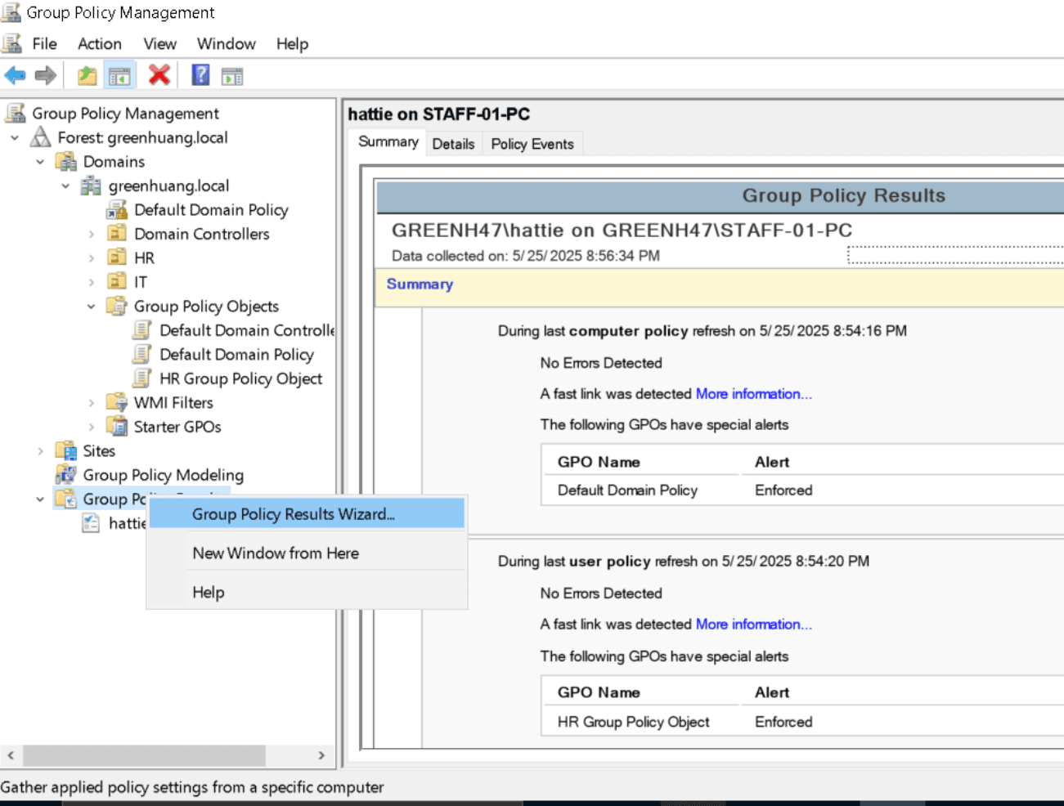
Task: Click the Group Policy Results folder icon
Action: click(66, 499)
